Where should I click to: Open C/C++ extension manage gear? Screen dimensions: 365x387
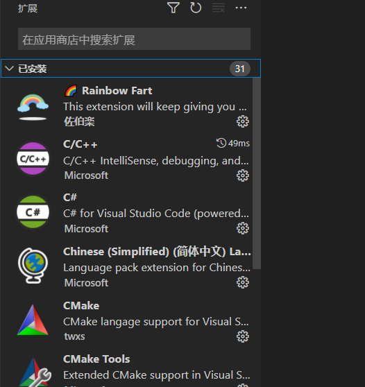click(243, 175)
